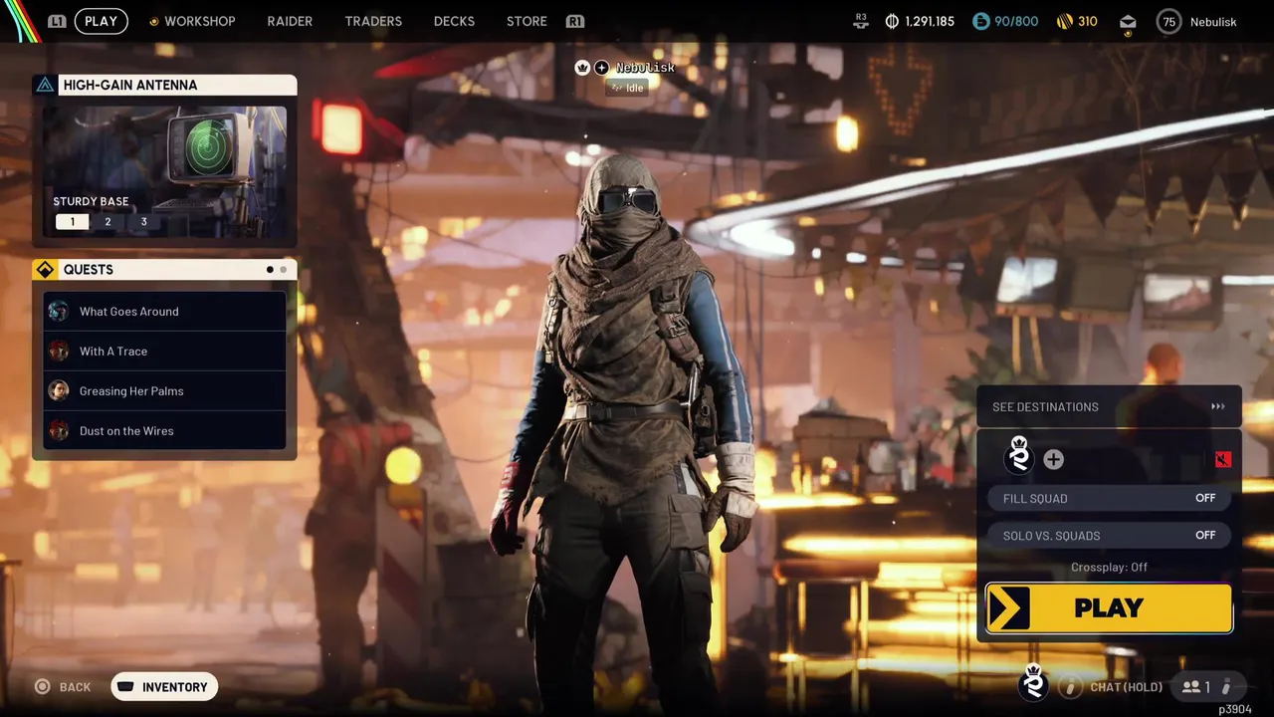
Task: Click the Back circle button icon
Action: 42,687
